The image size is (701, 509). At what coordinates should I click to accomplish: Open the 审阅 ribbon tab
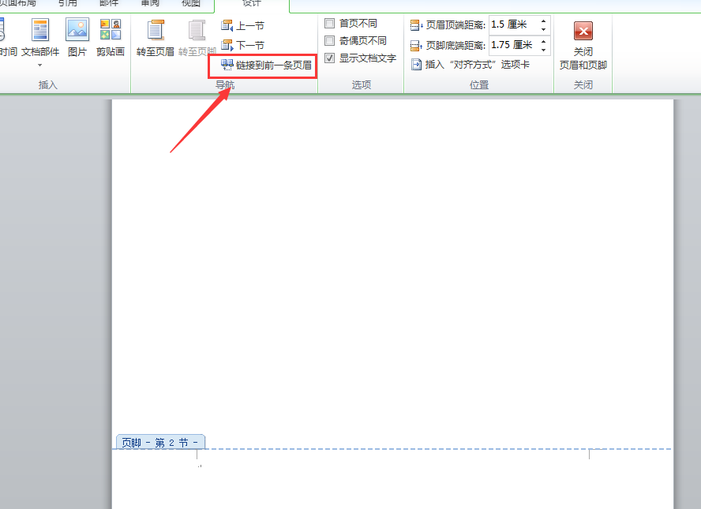pyautogui.click(x=150, y=4)
